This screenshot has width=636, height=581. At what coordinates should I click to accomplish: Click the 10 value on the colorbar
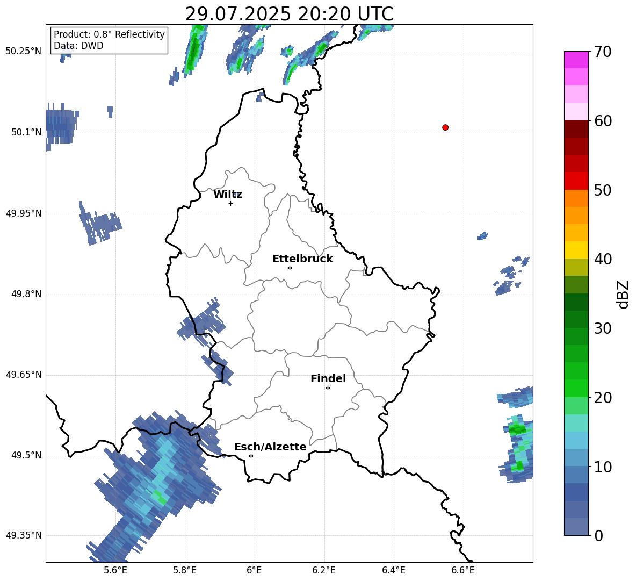tap(603, 467)
